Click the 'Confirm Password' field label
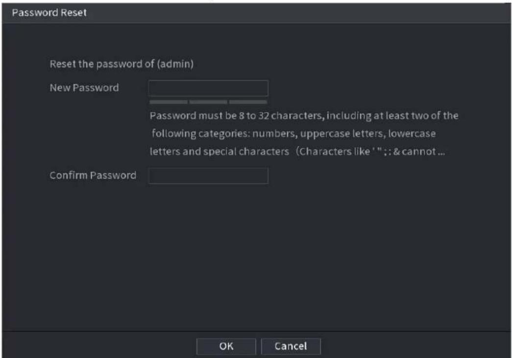The image size is (512, 358). coord(93,176)
